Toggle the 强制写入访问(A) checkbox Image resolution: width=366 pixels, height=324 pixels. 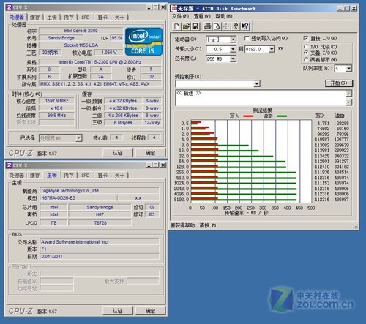coord(247,39)
